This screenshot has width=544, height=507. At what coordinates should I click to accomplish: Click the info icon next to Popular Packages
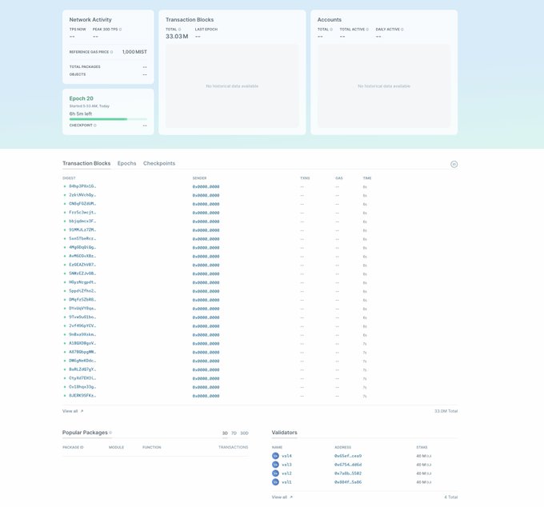[110, 433]
